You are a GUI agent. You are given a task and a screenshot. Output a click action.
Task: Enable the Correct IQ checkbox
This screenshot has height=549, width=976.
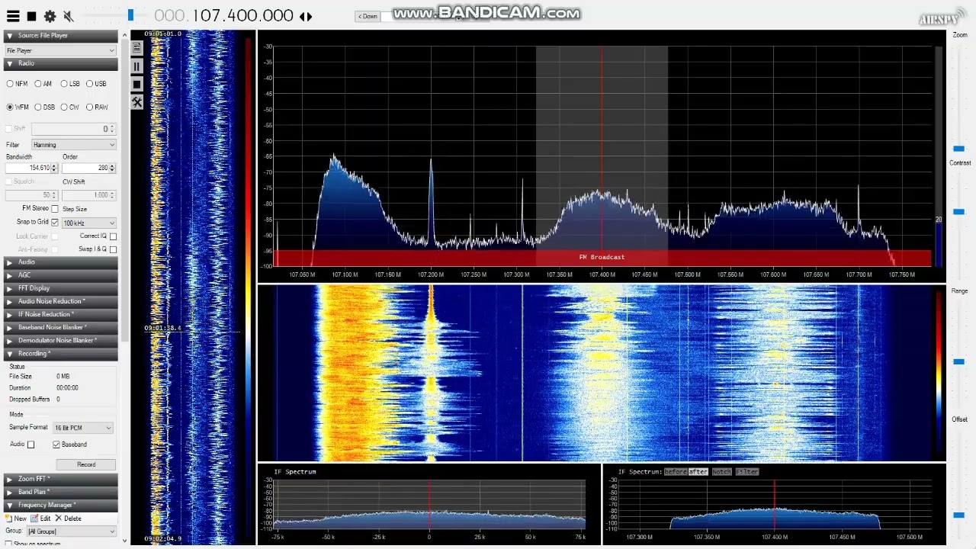113,236
